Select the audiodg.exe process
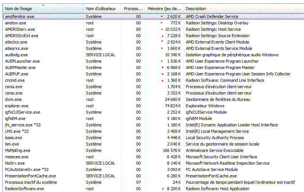Screen dimensions: 304x192 (x=16, y=55)
